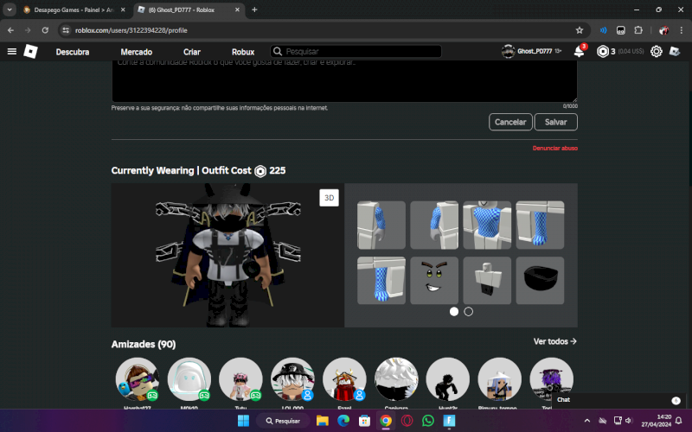Open the black hat white-haired friend avatar

click(292, 379)
